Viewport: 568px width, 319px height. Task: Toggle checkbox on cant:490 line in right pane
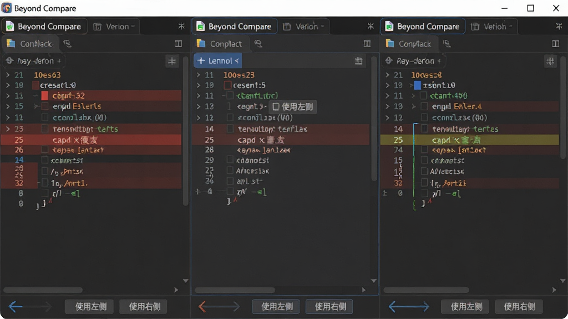[423, 95]
